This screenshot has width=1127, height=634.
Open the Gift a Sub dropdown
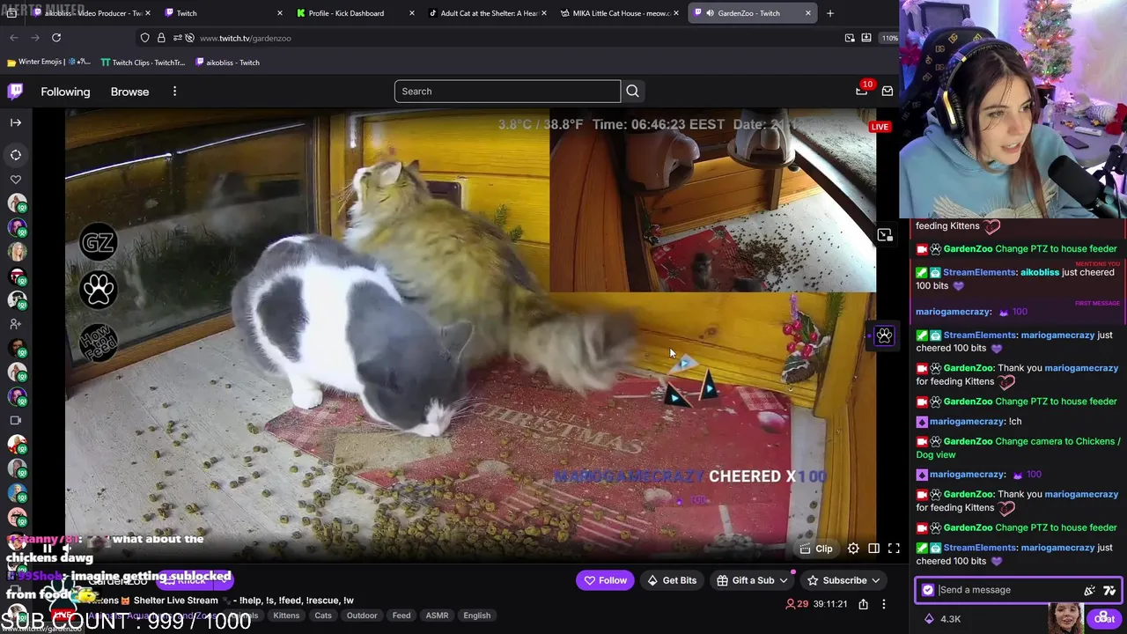tap(752, 580)
